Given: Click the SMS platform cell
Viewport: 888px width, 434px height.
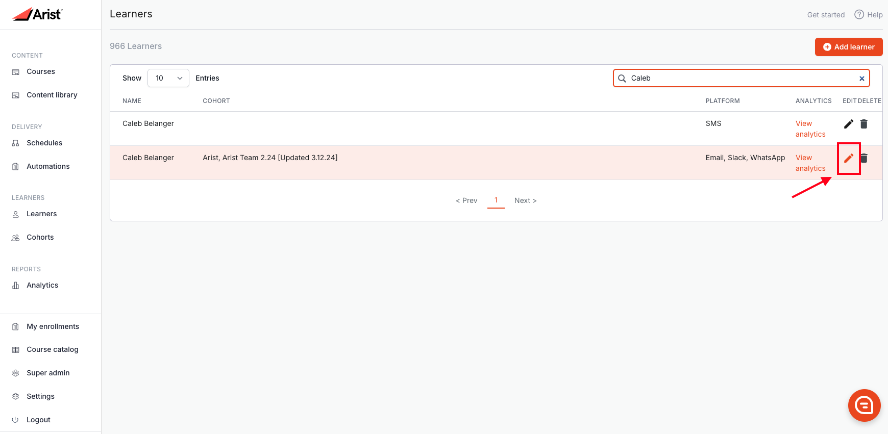Looking at the screenshot, I should [x=713, y=123].
